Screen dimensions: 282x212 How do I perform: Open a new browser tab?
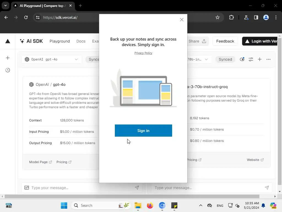tap(80, 6)
